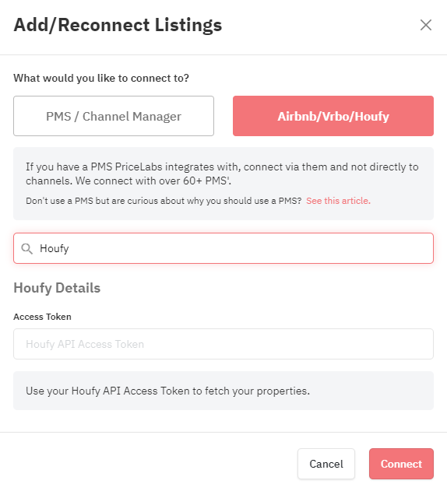Cancel adding the listing

click(x=326, y=464)
